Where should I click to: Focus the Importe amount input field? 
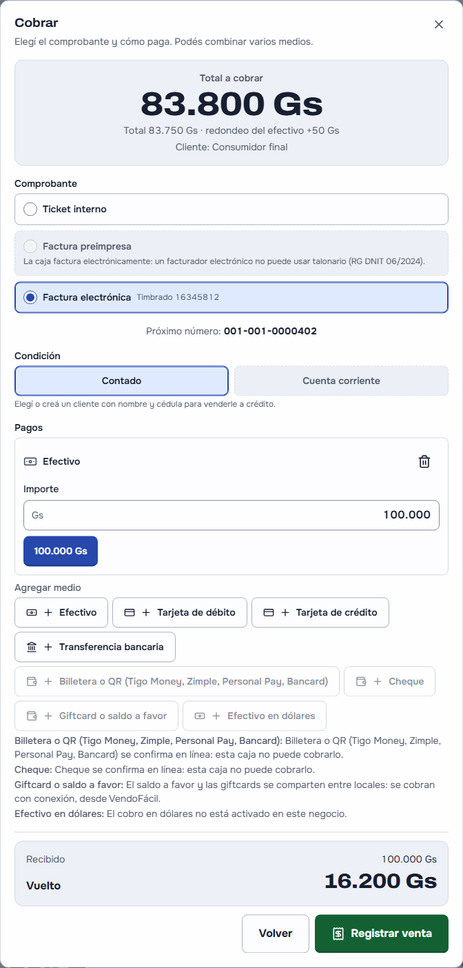pos(231,515)
